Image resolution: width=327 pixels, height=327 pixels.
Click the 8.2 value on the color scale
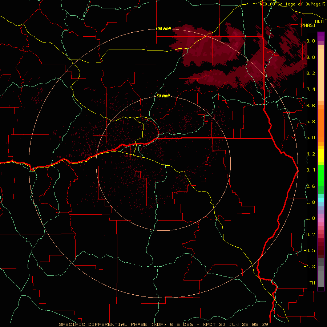click(311, 73)
